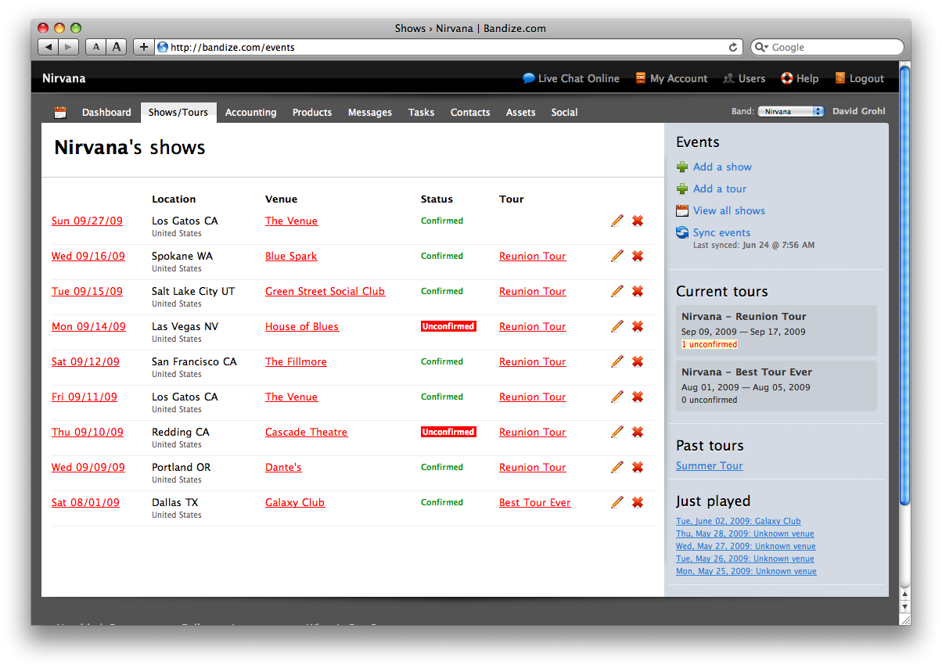Switch to the Contacts tab
The image size is (942, 668).
pyautogui.click(x=470, y=113)
